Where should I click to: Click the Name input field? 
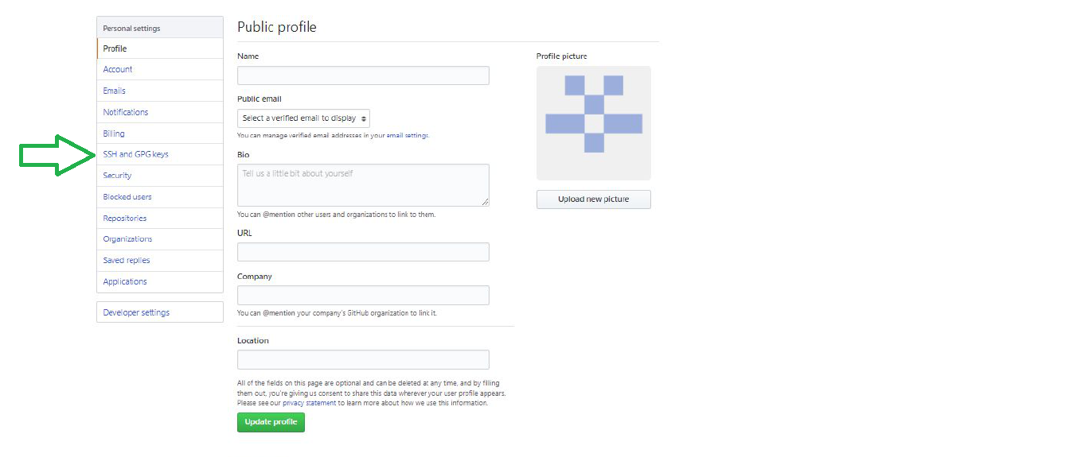coord(363,76)
